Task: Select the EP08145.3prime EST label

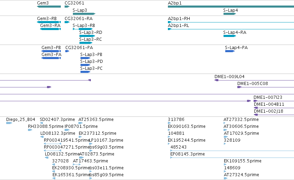Action: pos(188,154)
